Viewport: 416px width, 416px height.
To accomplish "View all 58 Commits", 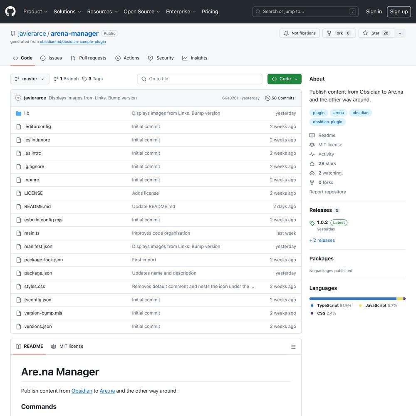I will pyautogui.click(x=280, y=98).
